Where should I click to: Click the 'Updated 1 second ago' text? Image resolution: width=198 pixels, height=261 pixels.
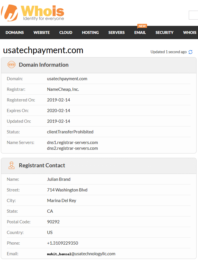tap(168, 52)
